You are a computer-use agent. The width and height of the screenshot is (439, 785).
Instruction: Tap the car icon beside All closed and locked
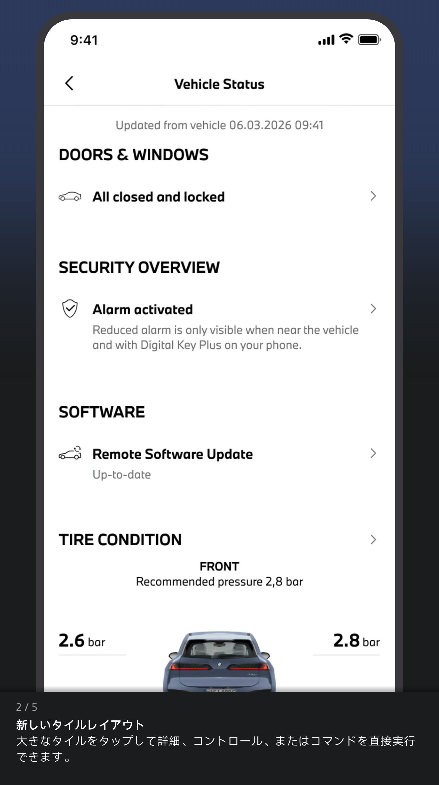point(70,196)
